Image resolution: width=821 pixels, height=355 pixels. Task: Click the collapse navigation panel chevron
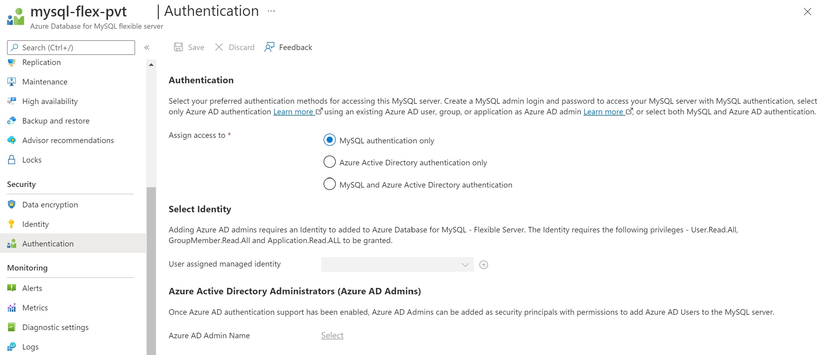148,48
